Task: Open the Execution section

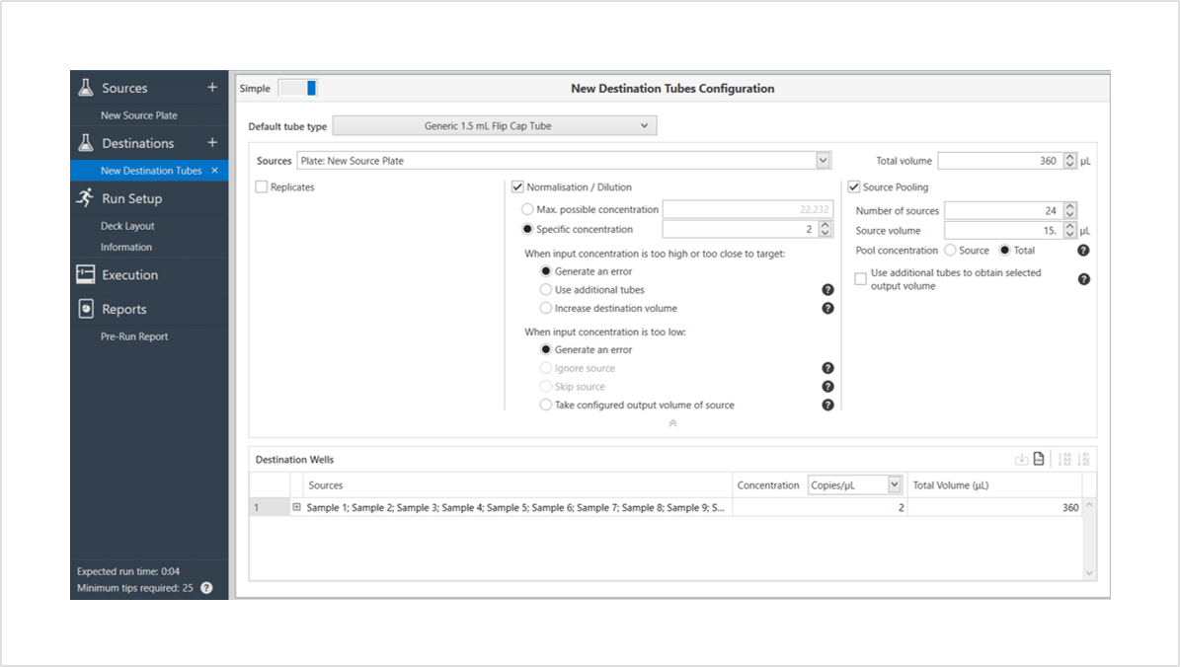Action: tap(129, 275)
